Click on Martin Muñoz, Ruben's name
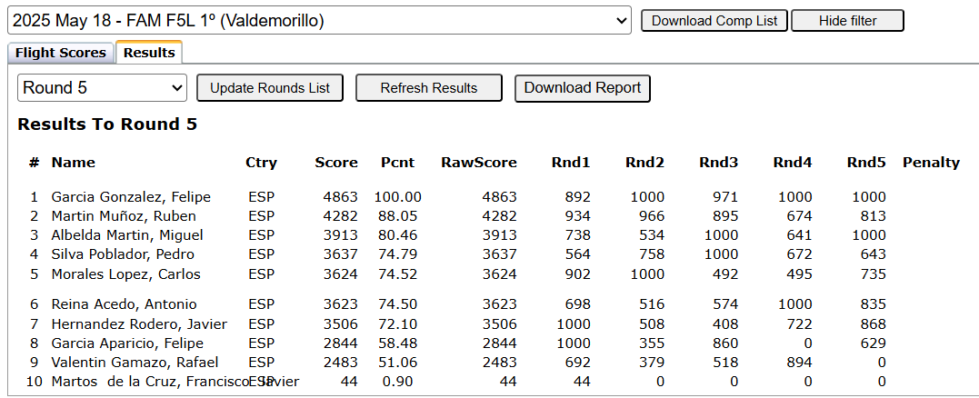The image size is (979, 398). pyautogui.click(x=124, y=216)
